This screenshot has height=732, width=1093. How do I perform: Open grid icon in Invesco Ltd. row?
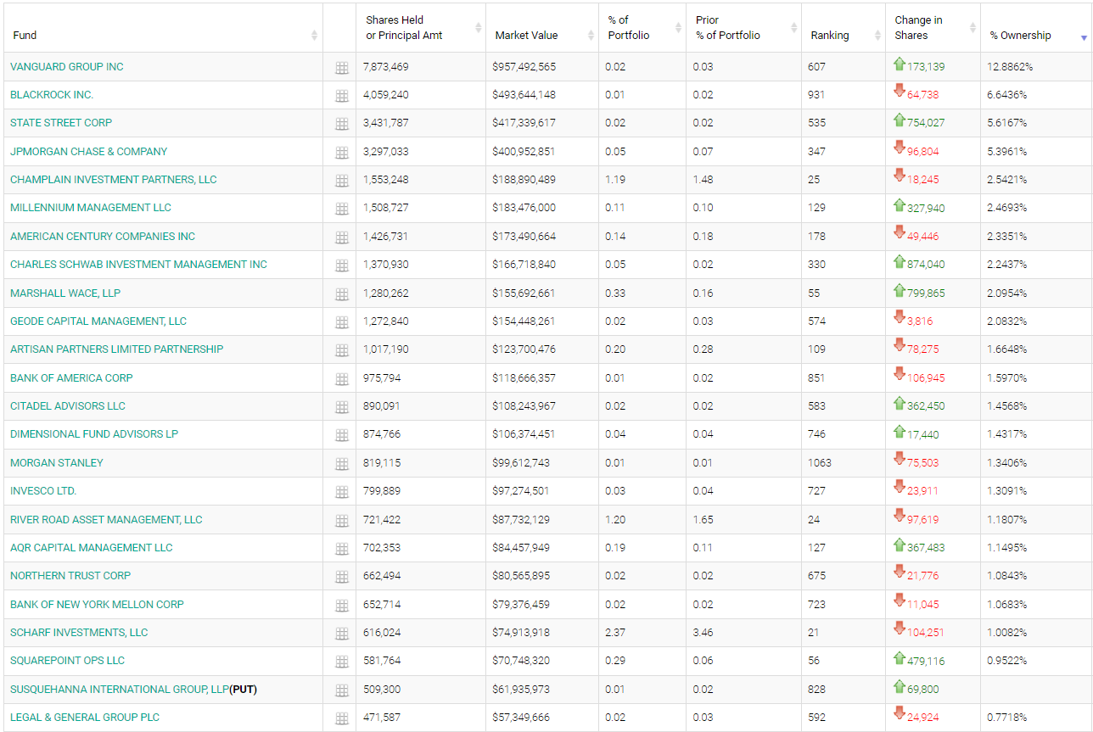[342, 492]
